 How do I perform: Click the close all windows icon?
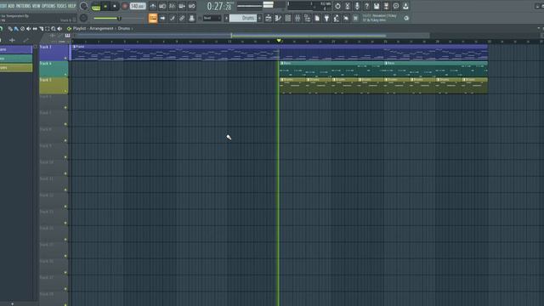[355, 18]
